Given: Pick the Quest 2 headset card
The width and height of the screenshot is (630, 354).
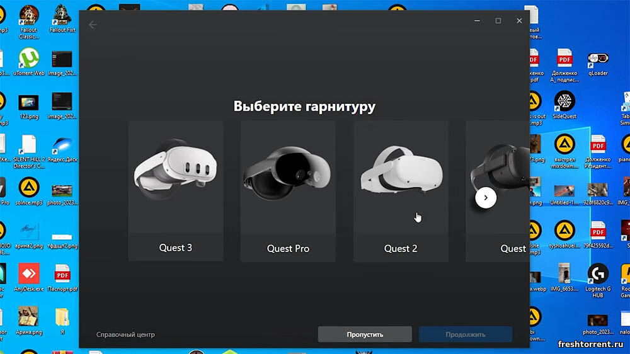Looking at the screenshot, I should pyautogui.click(x=401, y=191).
